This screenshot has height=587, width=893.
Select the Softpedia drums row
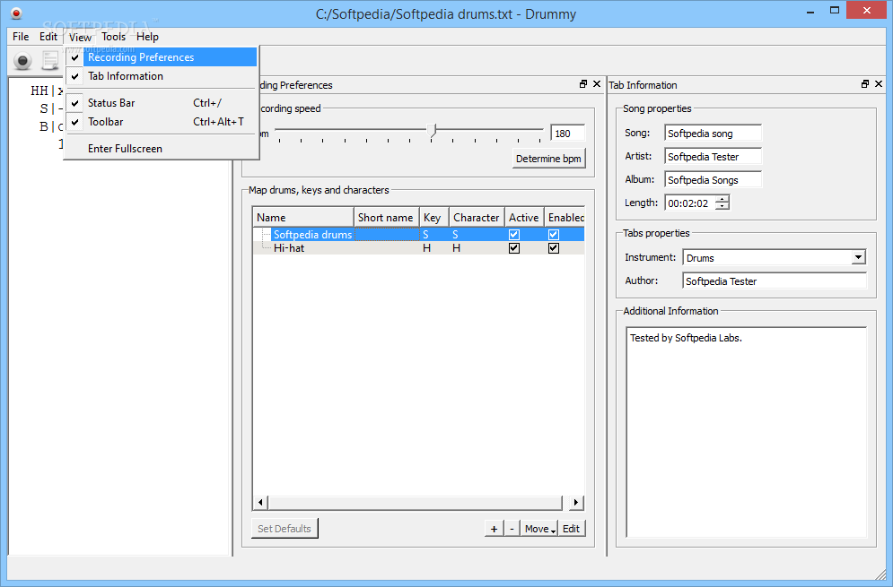click(x=418, y=234)
